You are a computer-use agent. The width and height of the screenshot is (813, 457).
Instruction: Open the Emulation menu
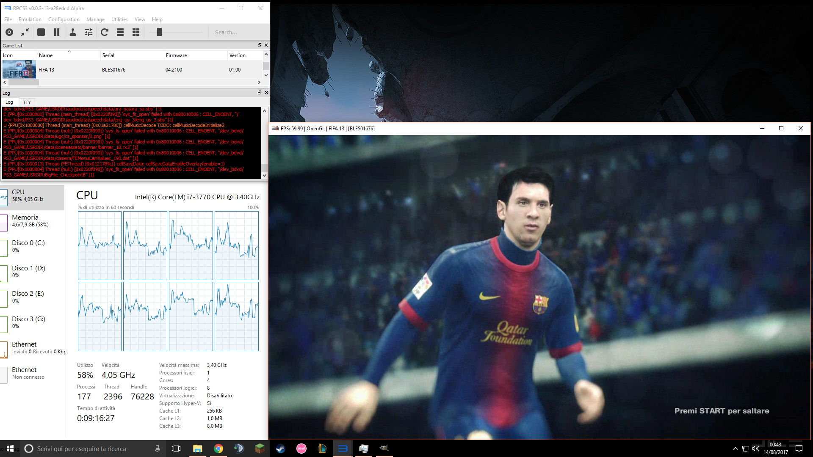[30, 19]
